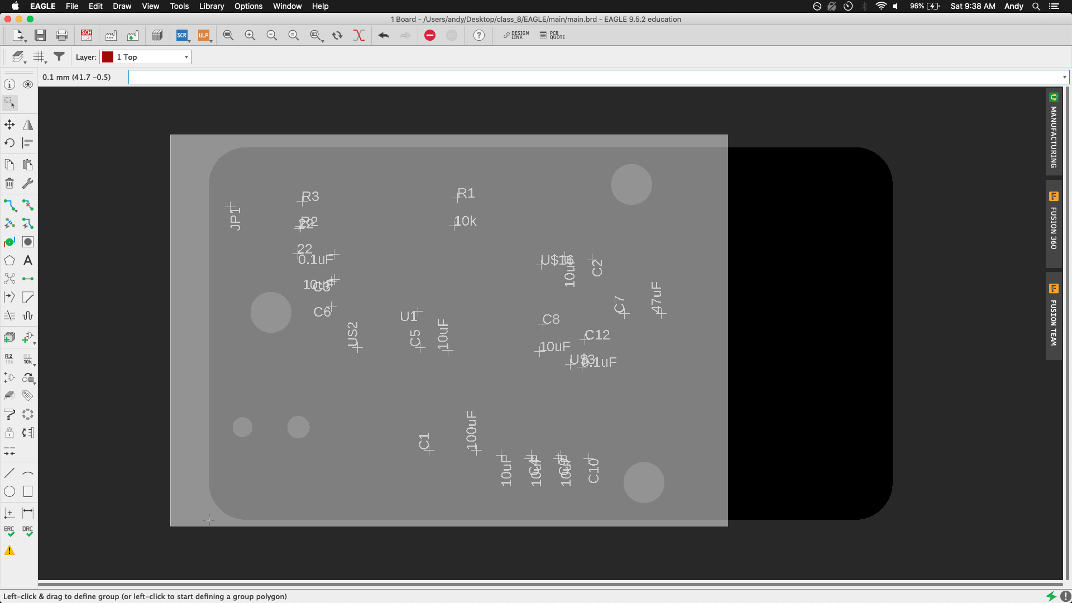Select the Move tool
The height and width of the screenshot is (603, 1072).
pyautogui.click(x=9, y=125)
